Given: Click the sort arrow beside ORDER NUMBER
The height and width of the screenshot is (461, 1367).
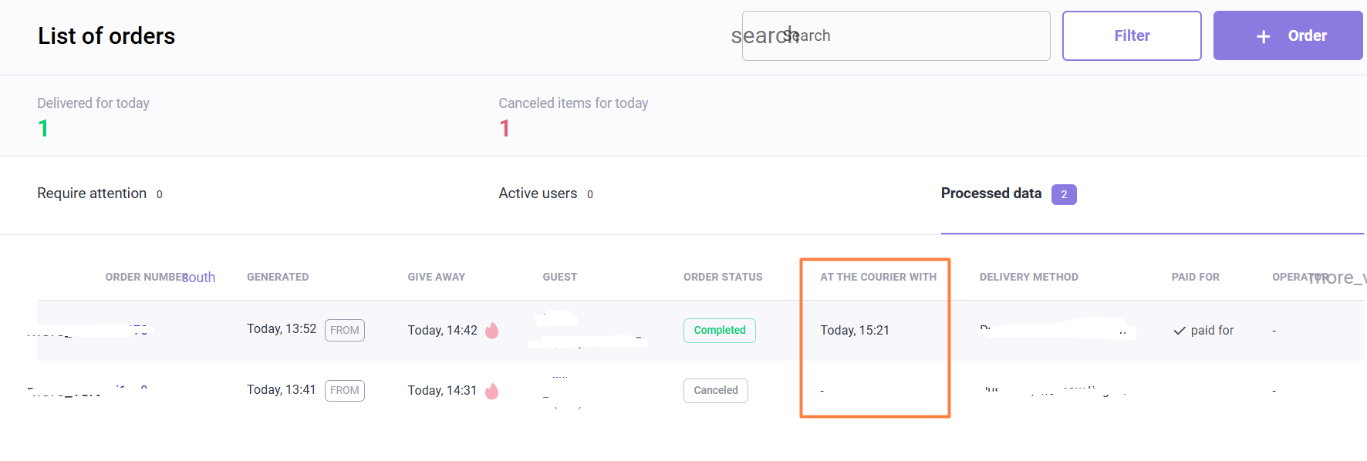Looking at the screenshot, I should coord(200,278).
